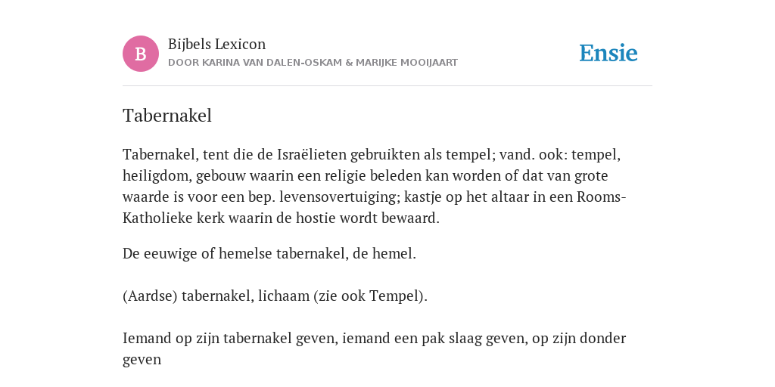Select the Tabernakel heading
The height and width of the screenshot is (387, 775).
click(167, 116)
